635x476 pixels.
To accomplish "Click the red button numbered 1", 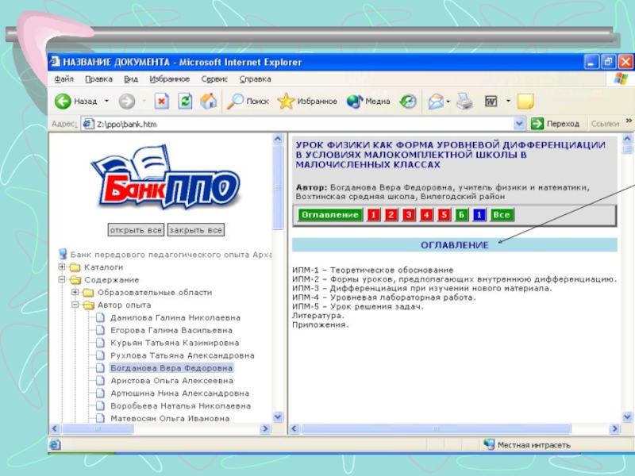I will pyautogui.click(x=373, y=215).
